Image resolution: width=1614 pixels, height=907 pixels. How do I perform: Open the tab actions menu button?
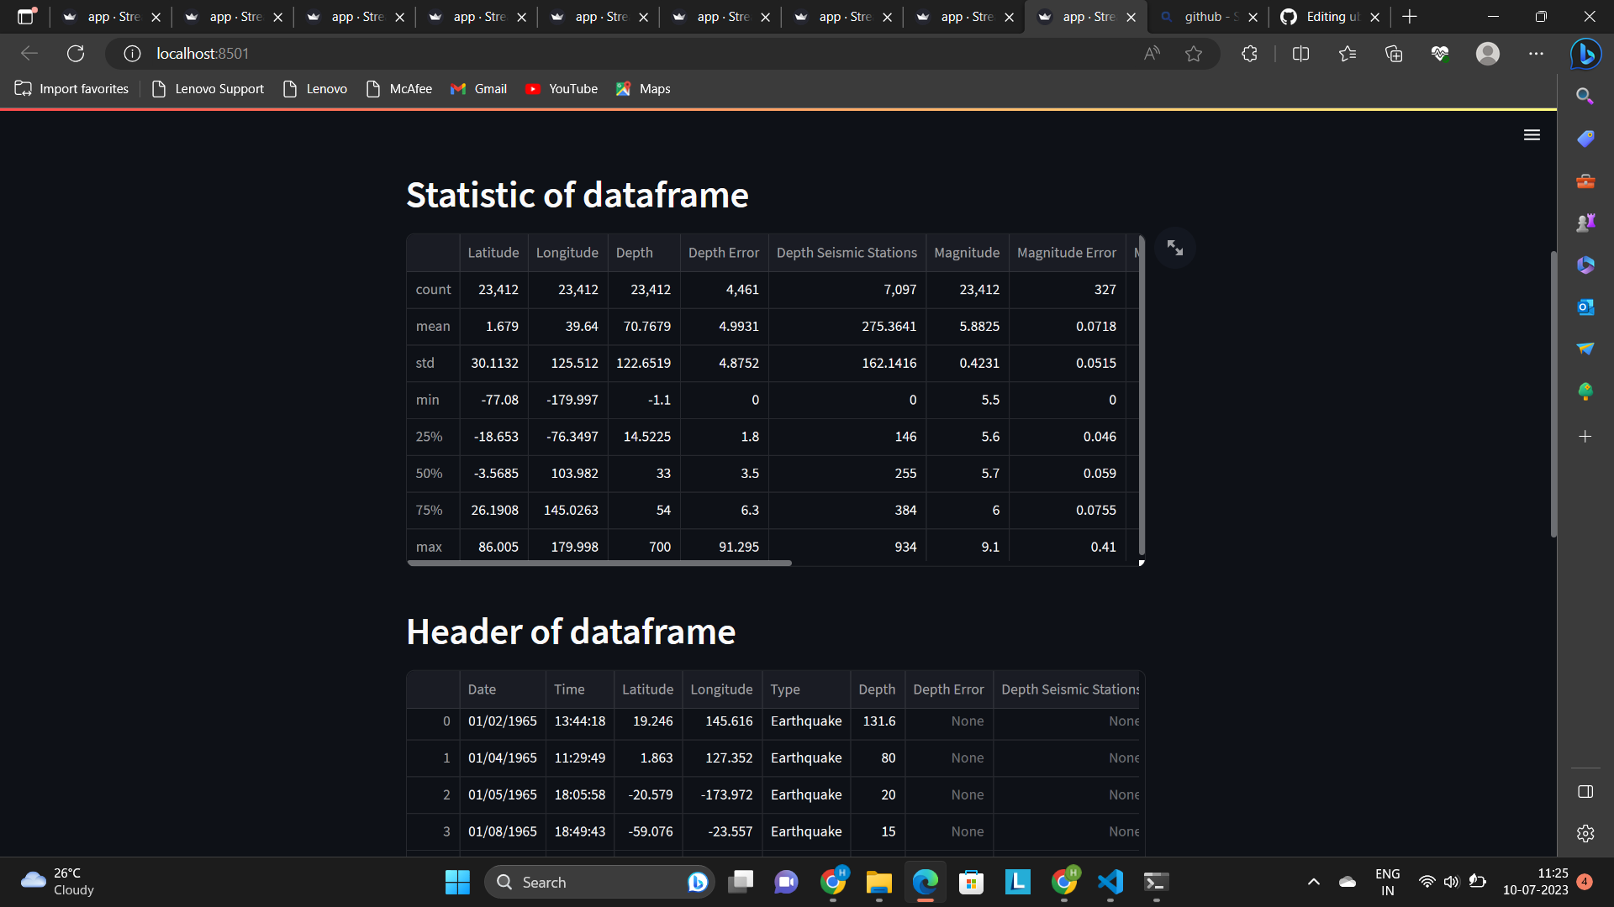coord(27,17)
